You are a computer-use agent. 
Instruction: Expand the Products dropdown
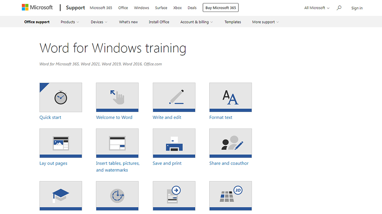70,22
